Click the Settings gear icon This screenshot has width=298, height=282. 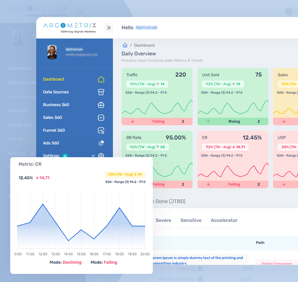coord(101,155)
